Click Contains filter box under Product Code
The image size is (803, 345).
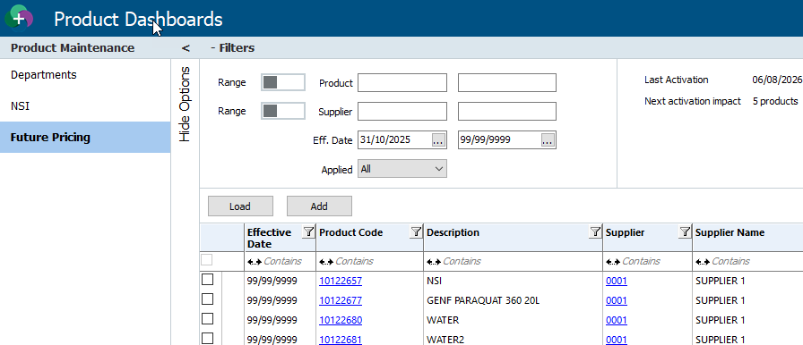pos(369,261)
